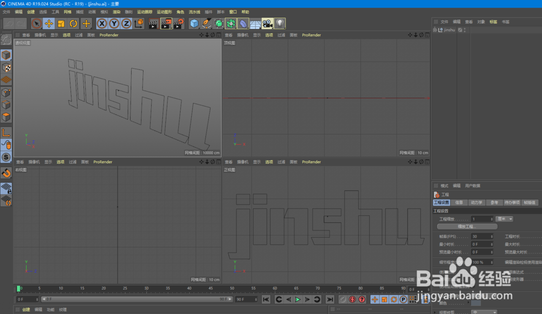Select the spline Pen tool icon
The width and height of the screenshot is (542, 314).
pos(207,23)
